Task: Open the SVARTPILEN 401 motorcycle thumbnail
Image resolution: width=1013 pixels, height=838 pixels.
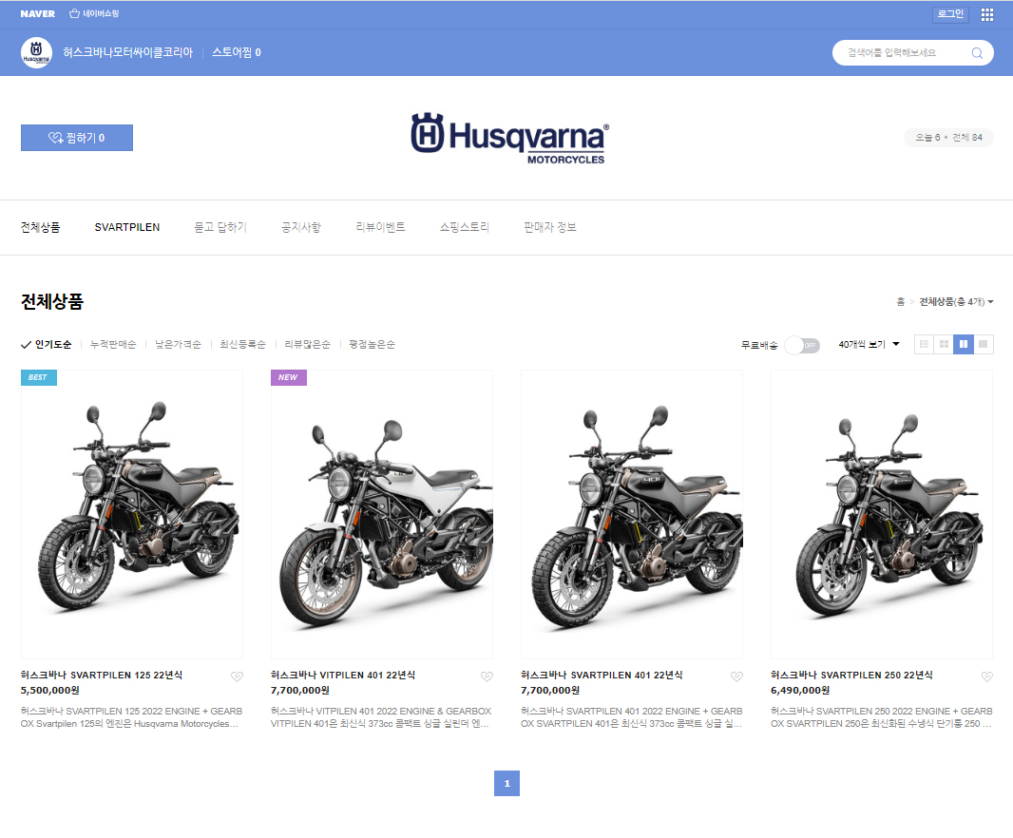Action: pyautogui.click(x=632, y=514)
